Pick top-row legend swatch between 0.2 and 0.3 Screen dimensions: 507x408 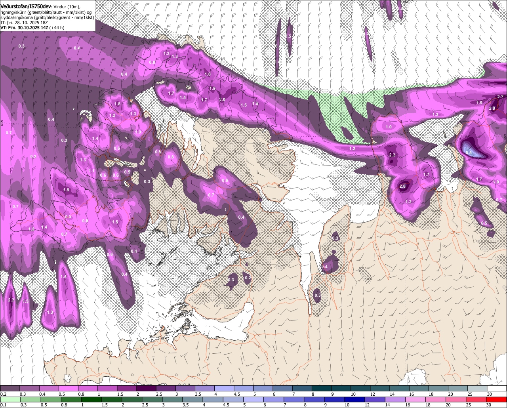[10, 388]
